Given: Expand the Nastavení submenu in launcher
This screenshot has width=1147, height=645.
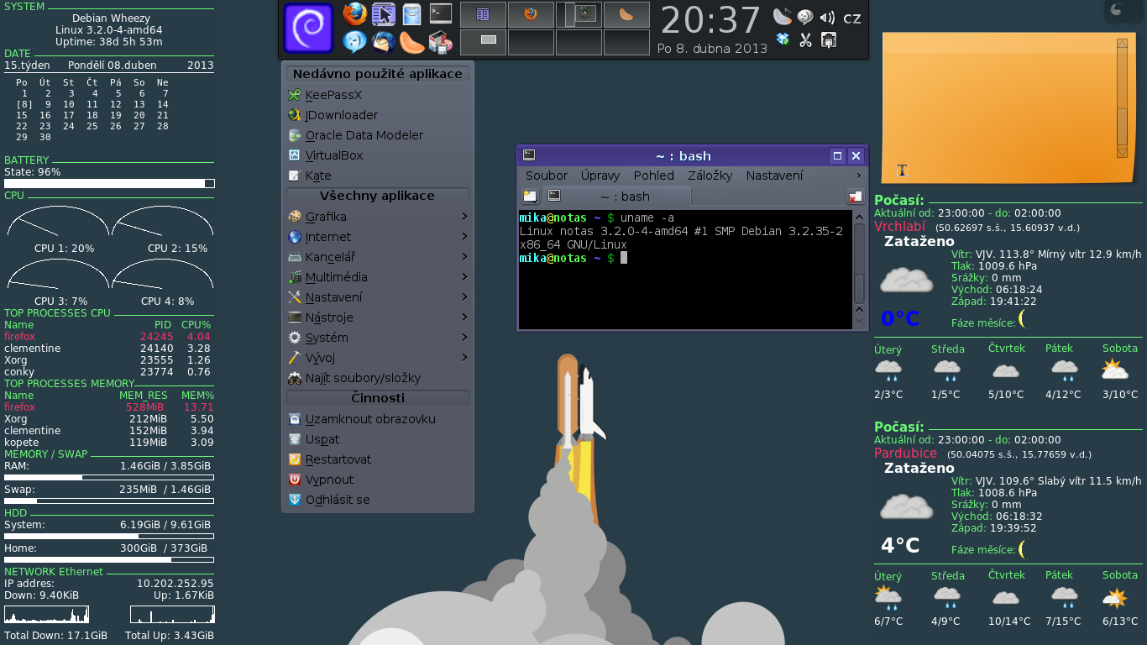Looking at the screenshot, I should point(378,297).
